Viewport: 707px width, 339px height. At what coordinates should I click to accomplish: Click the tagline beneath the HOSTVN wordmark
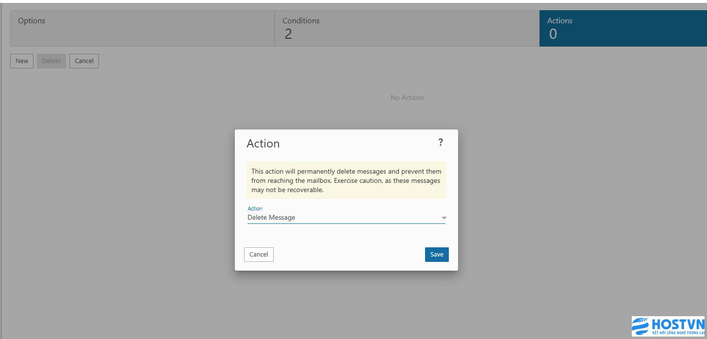pyautogui.click(x=677, y=332)
